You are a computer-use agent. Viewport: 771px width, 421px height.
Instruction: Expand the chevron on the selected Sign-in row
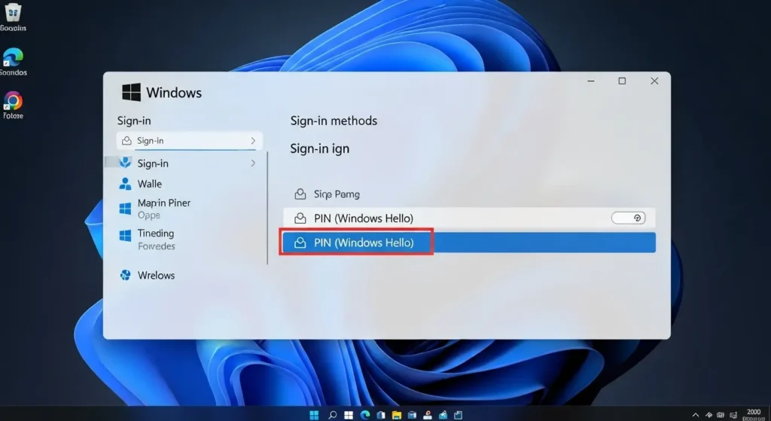253,141
